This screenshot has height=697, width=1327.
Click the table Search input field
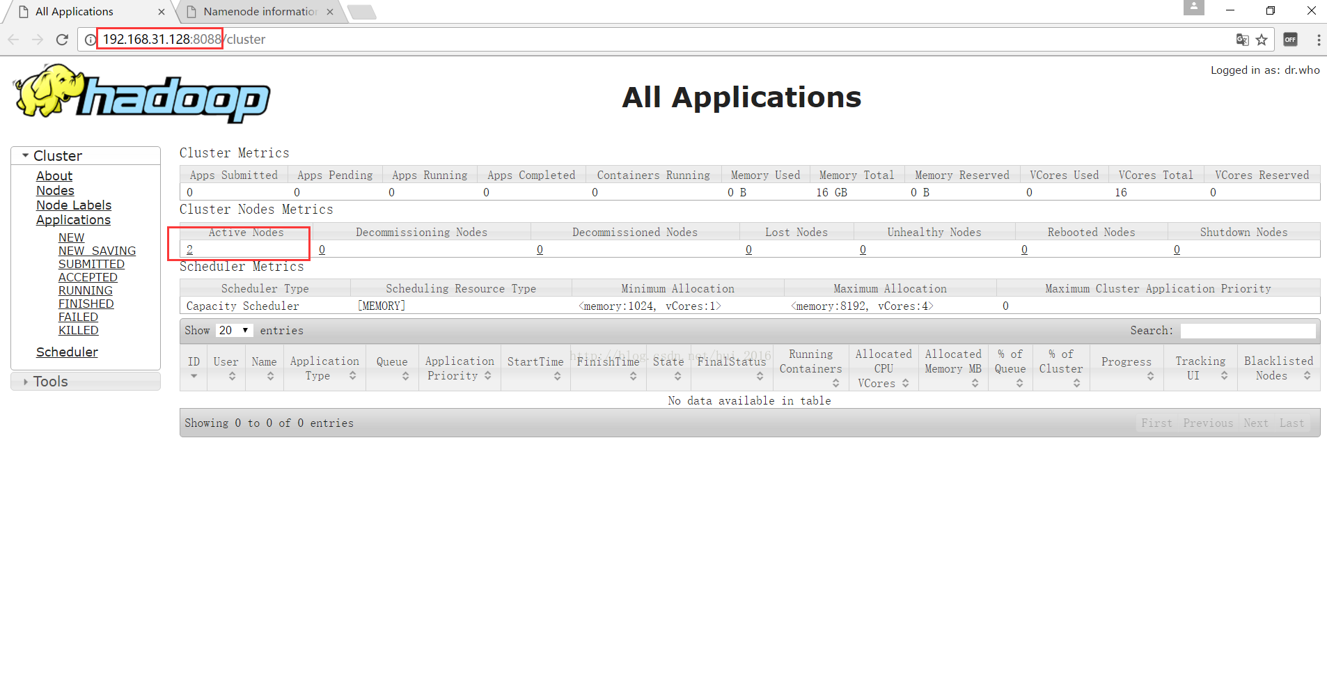pos(1247,331)
